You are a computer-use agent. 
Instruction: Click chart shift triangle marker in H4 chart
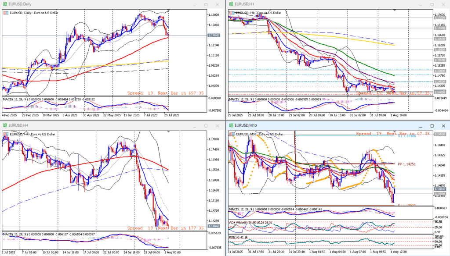click(x=168, y=132)
